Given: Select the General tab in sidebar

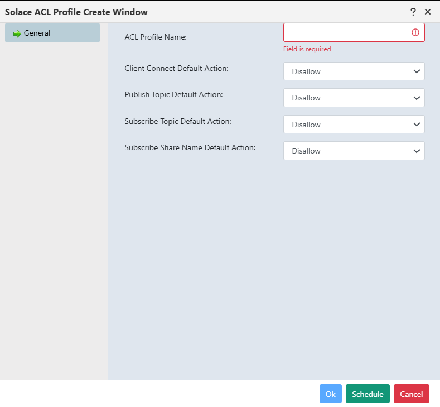Looking at the screenshot, I should coord(52,33).
